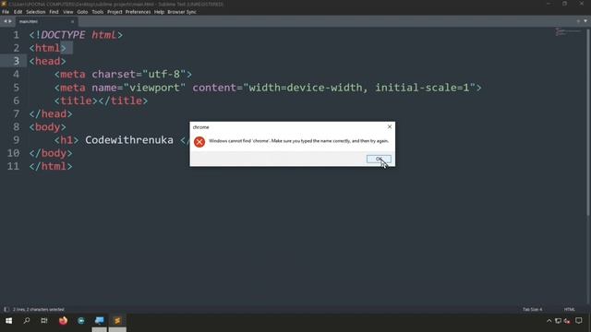Open the Edit menu
Image resolution: width=591 pixels, height=332 pixels.
[18, 12]
